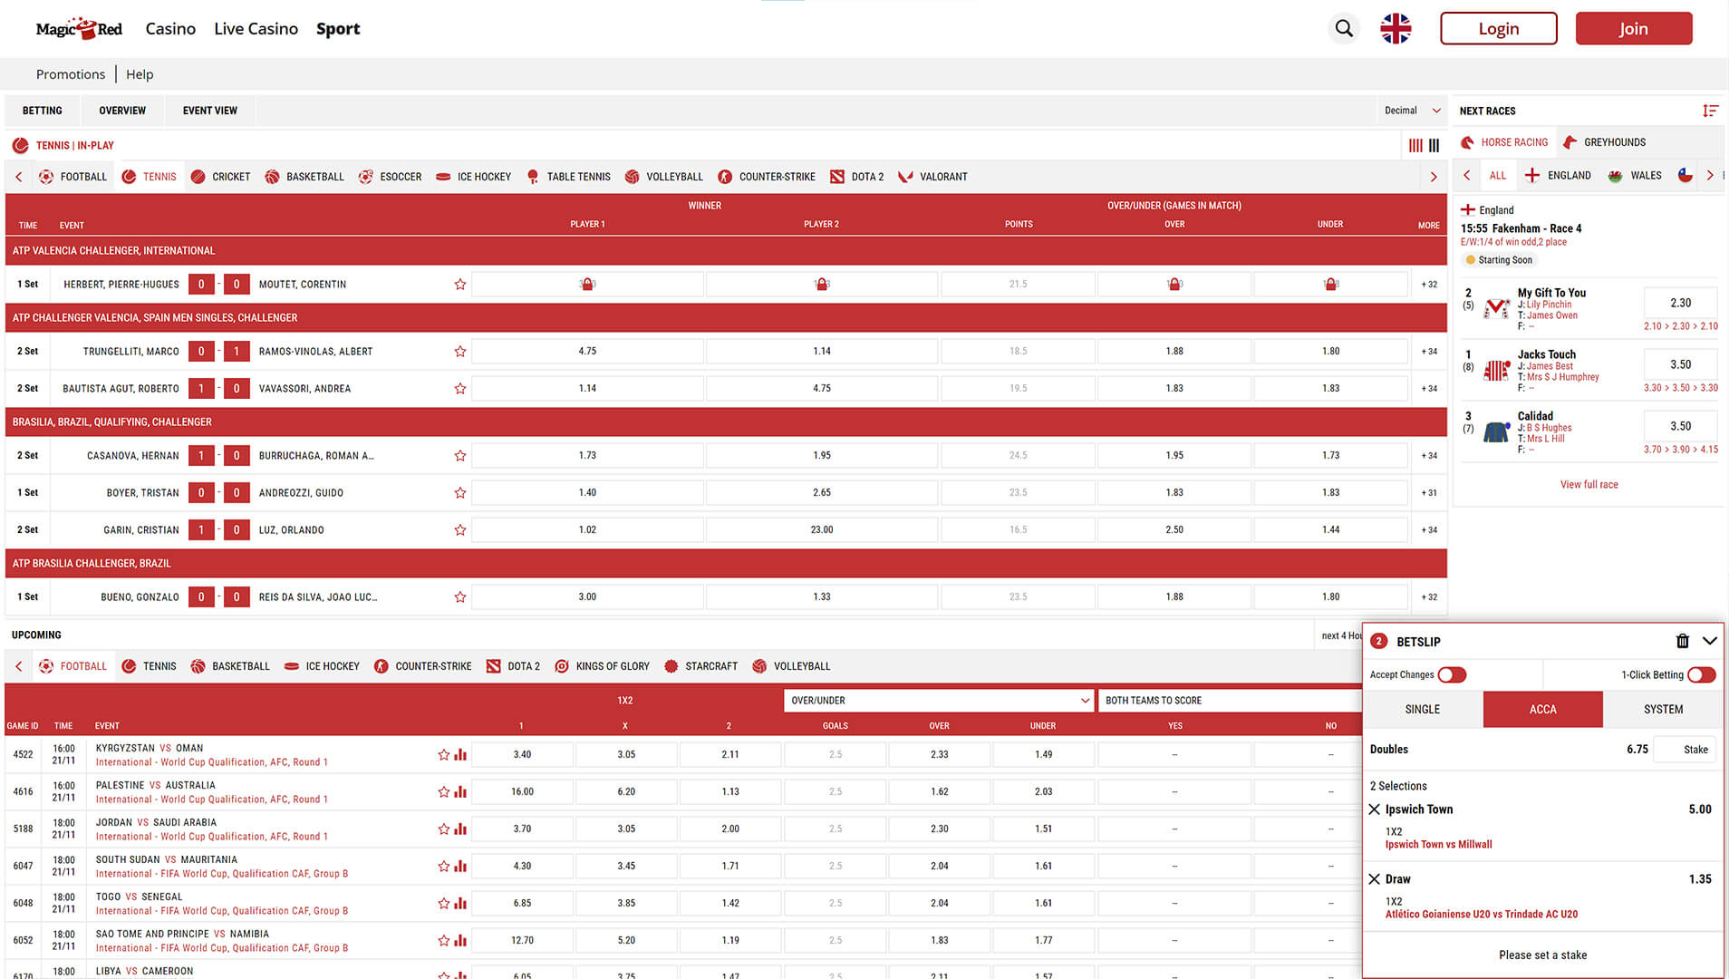The height and width of the screenshot is (979, 1729).
Task: Open the Over/Under market dropdown
Action: (x=940, y=701)
